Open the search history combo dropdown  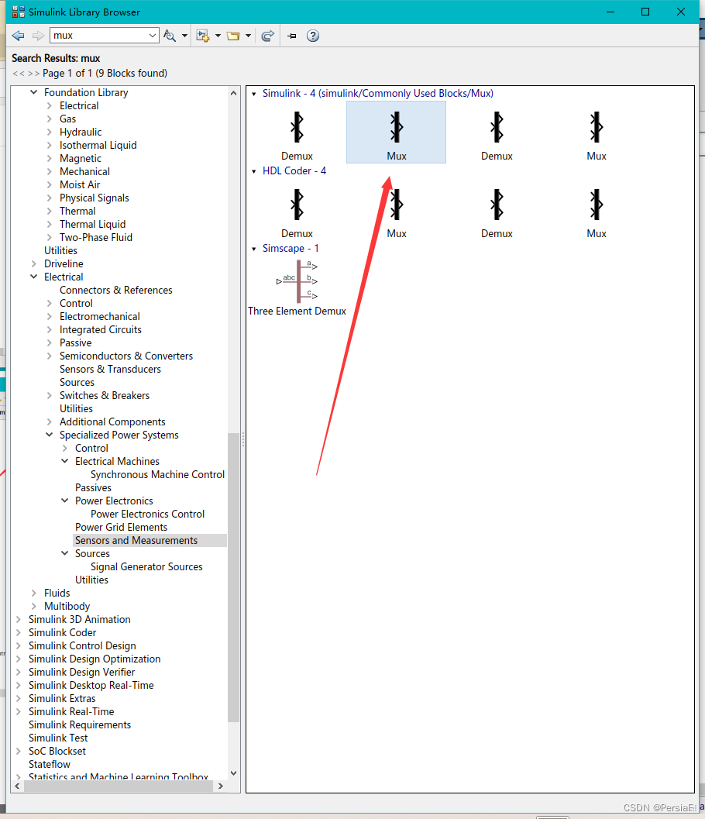click(153, 35)
